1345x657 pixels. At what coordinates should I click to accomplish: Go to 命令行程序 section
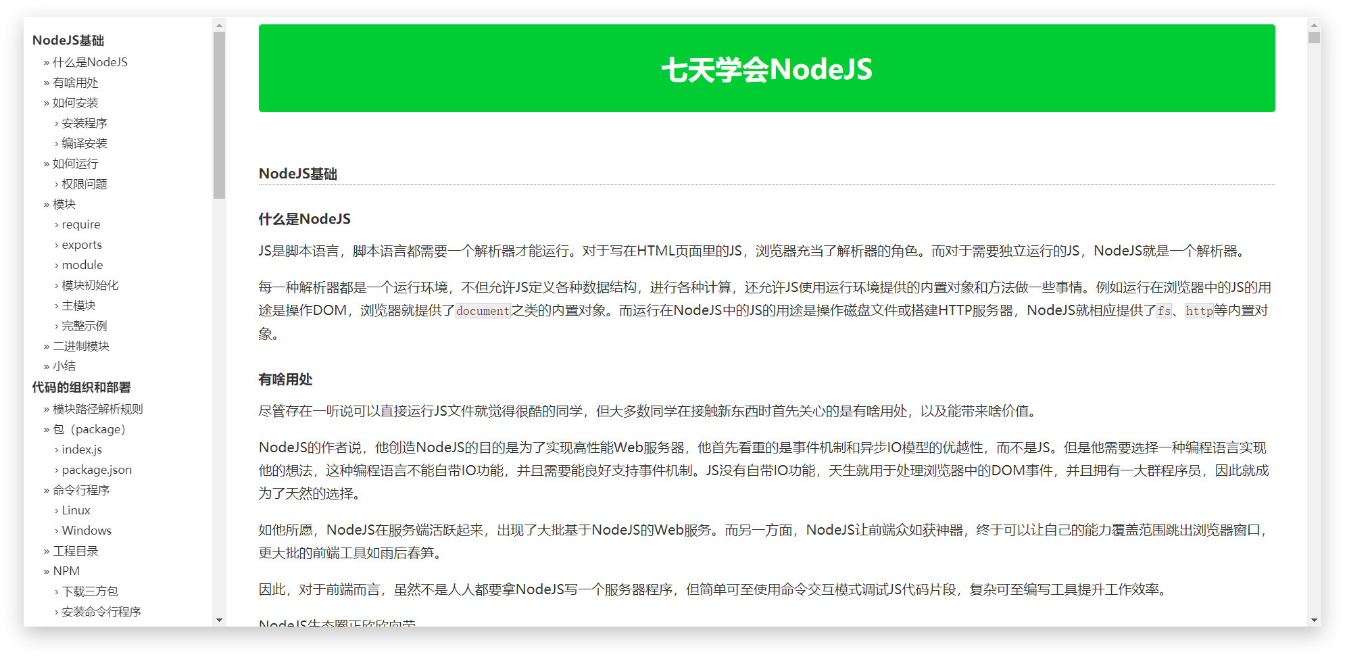81,490
